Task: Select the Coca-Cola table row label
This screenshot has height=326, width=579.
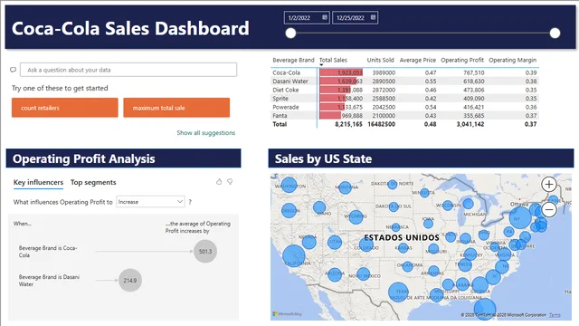Action: 286,72
